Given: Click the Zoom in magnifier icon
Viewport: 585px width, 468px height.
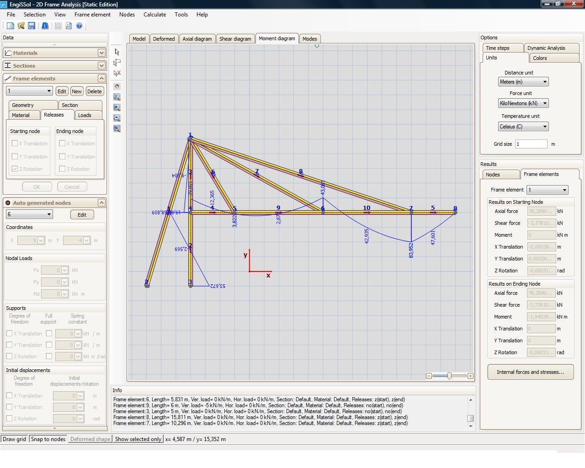Looking at the screenshot, I should pyautogui.click(x=117, y=107).
